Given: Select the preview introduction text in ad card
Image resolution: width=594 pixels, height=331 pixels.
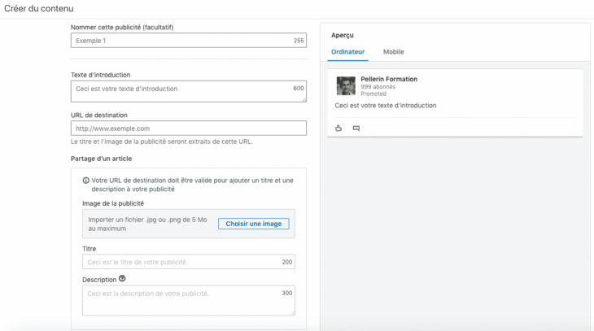Looking at the screenshot, I should (x=386, y=106).
